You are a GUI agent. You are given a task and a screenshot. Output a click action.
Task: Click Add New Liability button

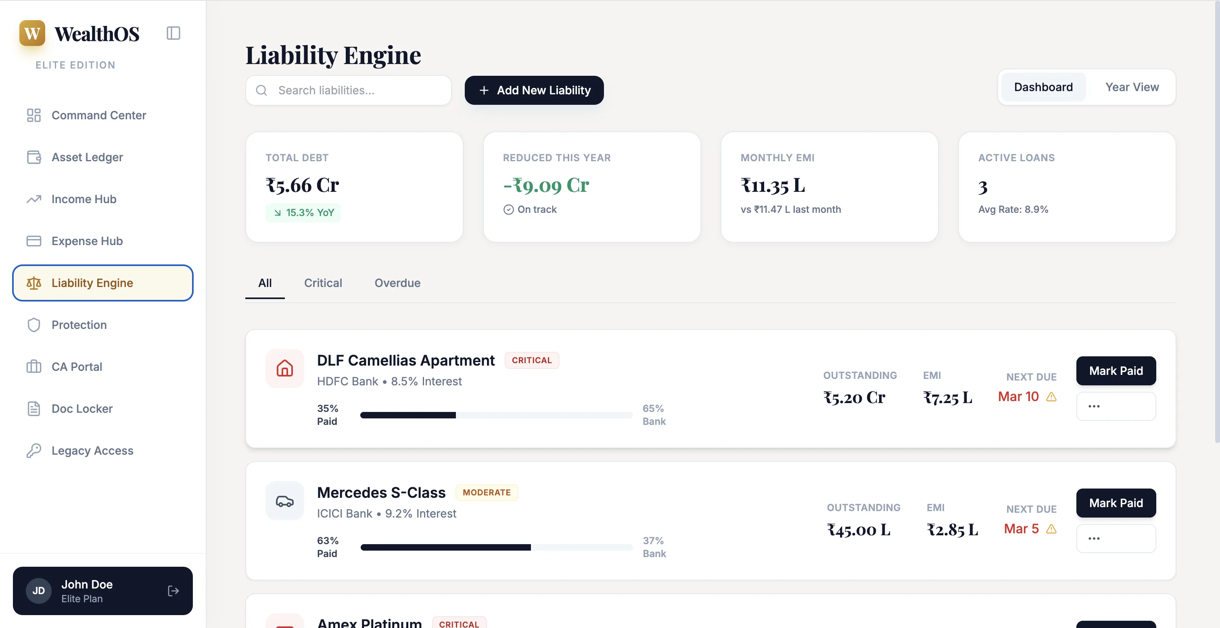click(534, 90)
